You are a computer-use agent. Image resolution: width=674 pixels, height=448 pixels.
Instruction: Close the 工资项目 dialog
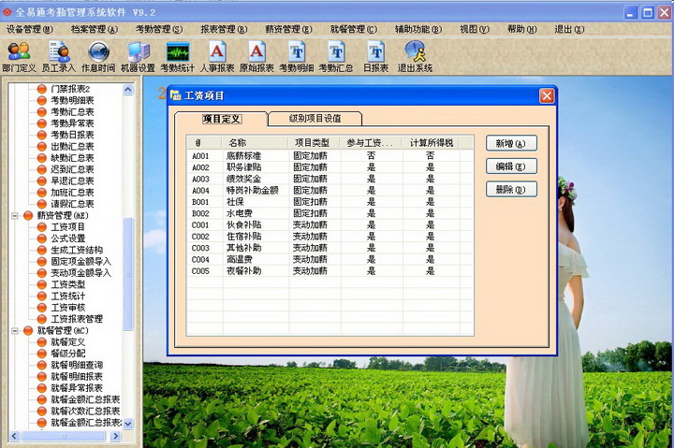(x=547, y=95)
